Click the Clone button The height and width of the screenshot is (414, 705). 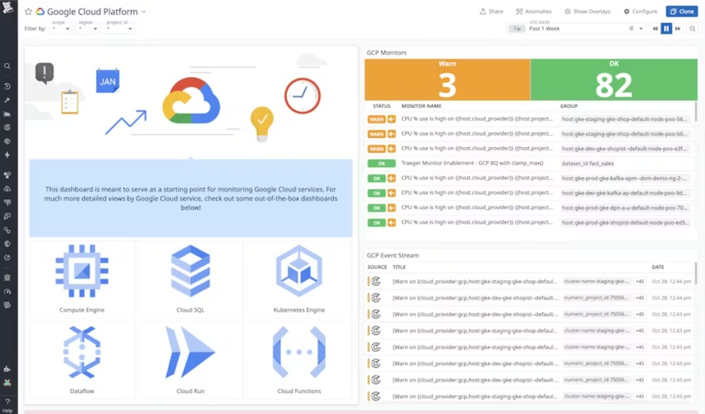682,11
